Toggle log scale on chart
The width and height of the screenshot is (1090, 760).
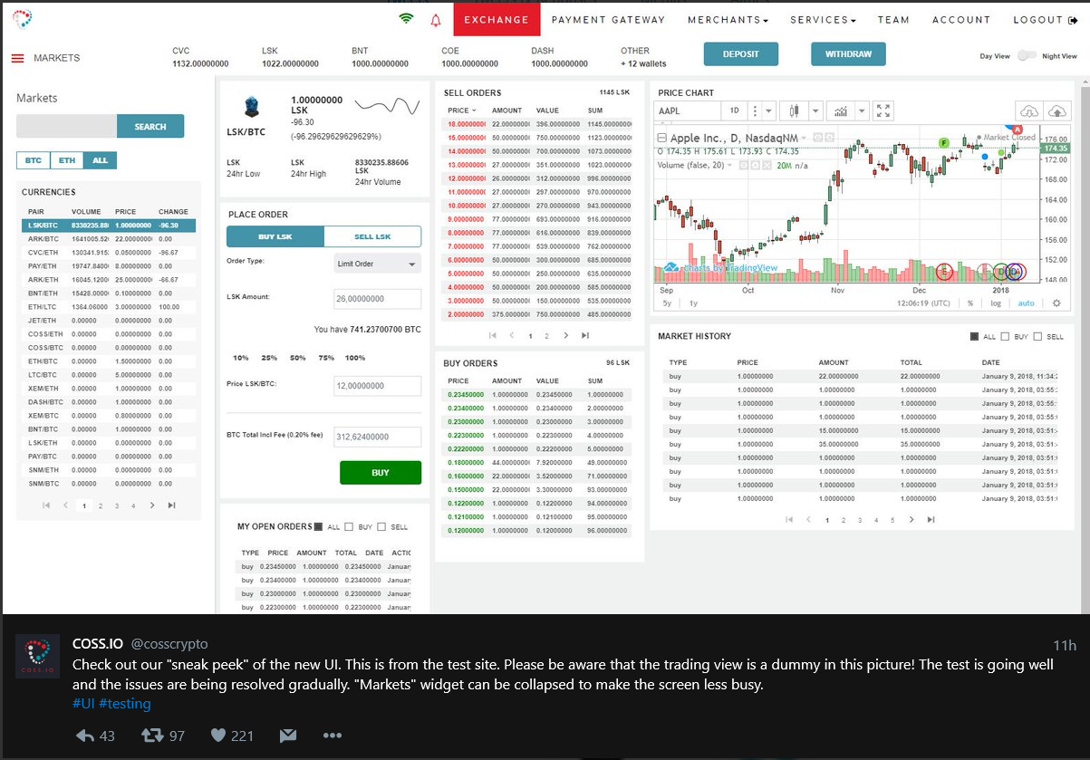tap(996, 303)
